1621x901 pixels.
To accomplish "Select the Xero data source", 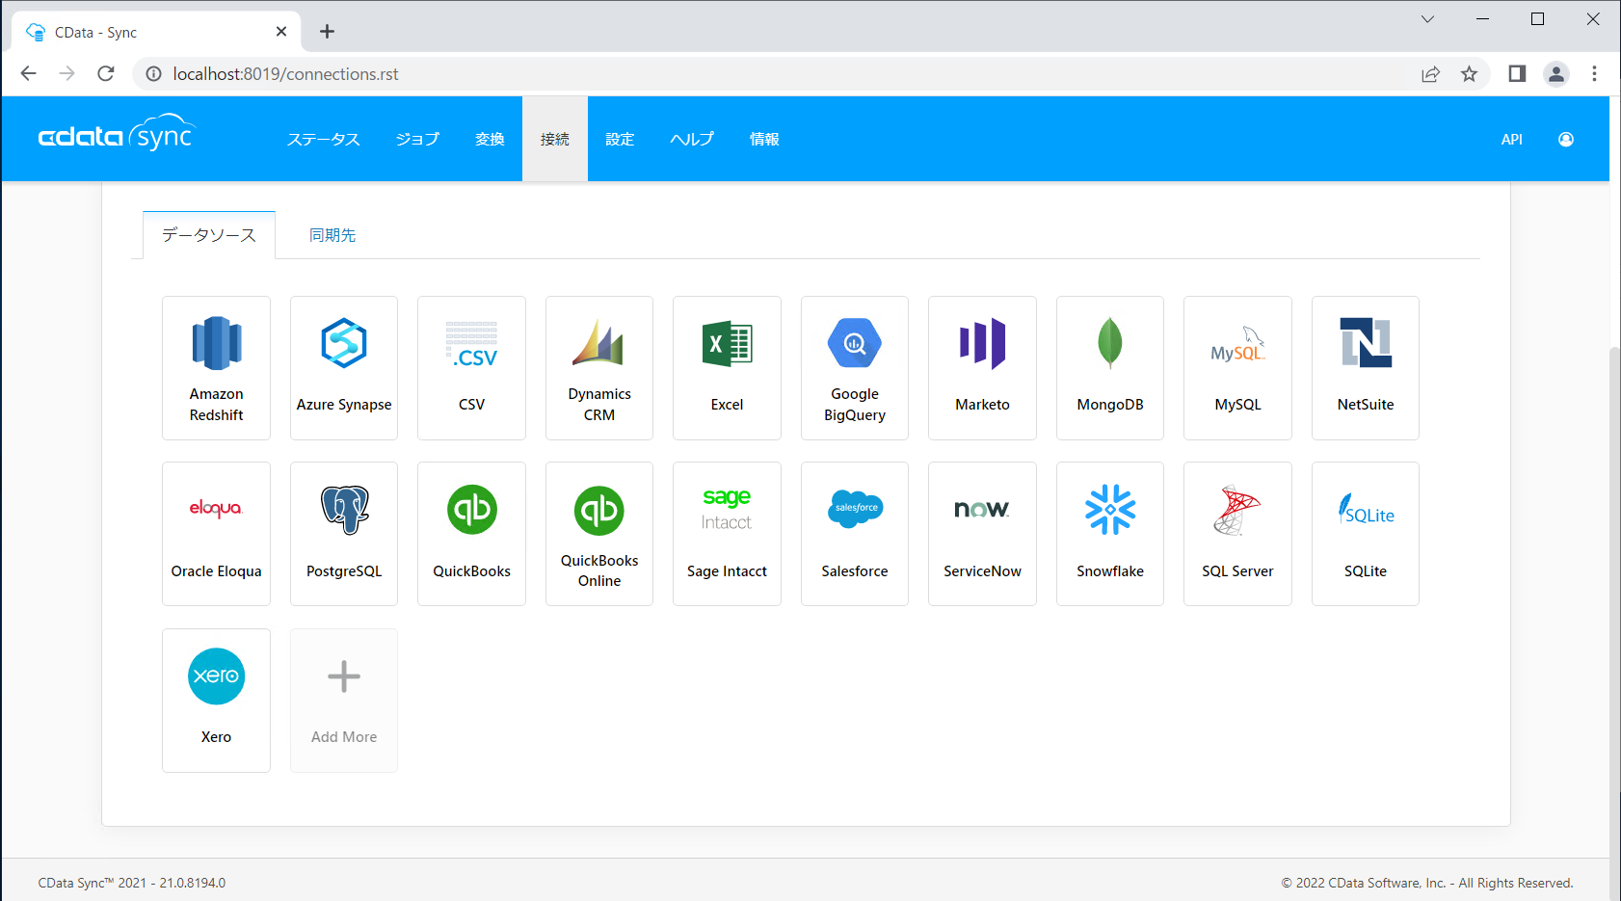I will coord(216,701).
